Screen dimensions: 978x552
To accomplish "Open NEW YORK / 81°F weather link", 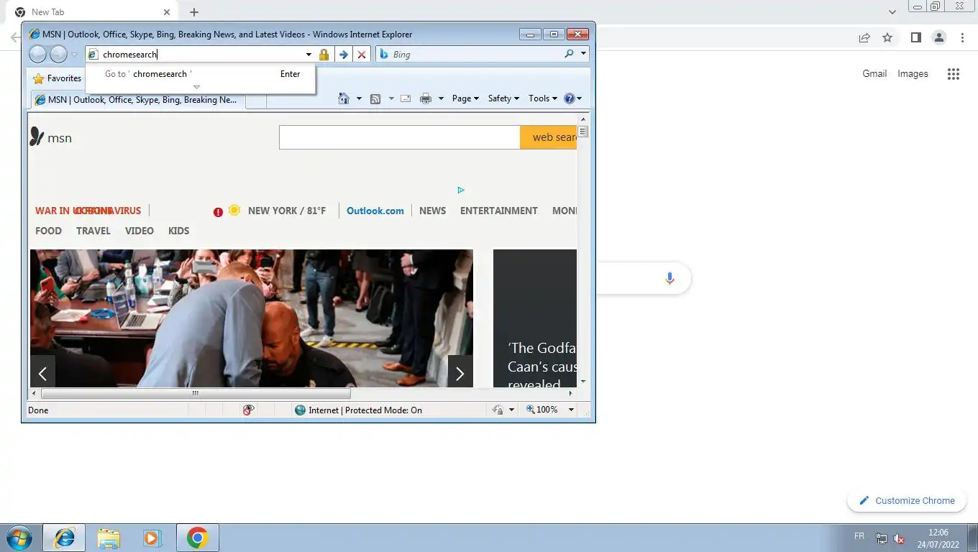I will 287,211.
